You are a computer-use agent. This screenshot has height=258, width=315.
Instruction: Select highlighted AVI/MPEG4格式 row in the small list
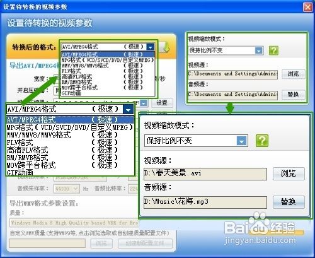pyautogui.click(x=108, y=54)
